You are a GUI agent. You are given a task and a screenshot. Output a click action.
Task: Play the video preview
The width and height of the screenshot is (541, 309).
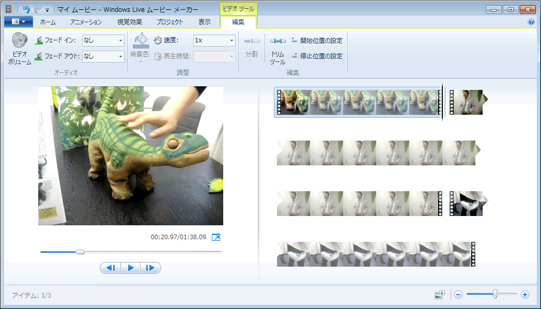click(x=131, y=268)
